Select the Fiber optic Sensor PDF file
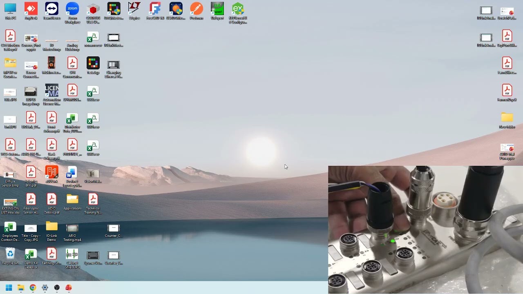Image resolution: width=523 pixels, height=294 pixels. point(31,204)
